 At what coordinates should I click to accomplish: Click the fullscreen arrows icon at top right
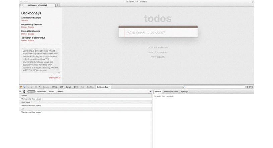253,2
